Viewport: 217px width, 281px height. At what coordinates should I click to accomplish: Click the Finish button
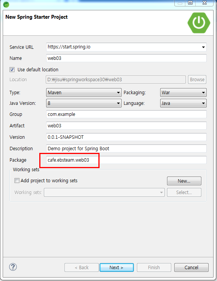pos(154,267)
